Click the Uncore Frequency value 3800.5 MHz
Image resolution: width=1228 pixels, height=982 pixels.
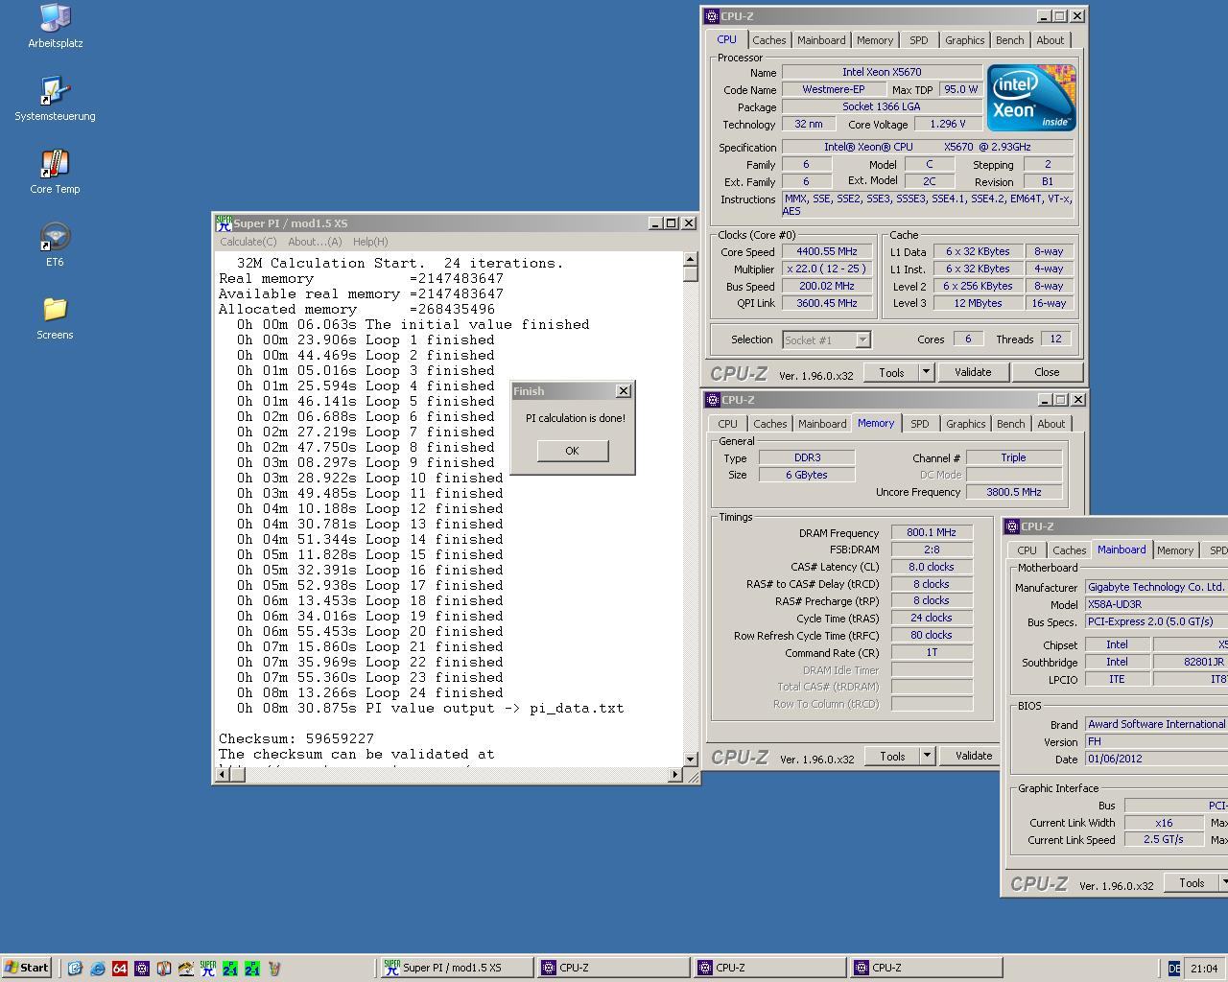point(1013,492)
